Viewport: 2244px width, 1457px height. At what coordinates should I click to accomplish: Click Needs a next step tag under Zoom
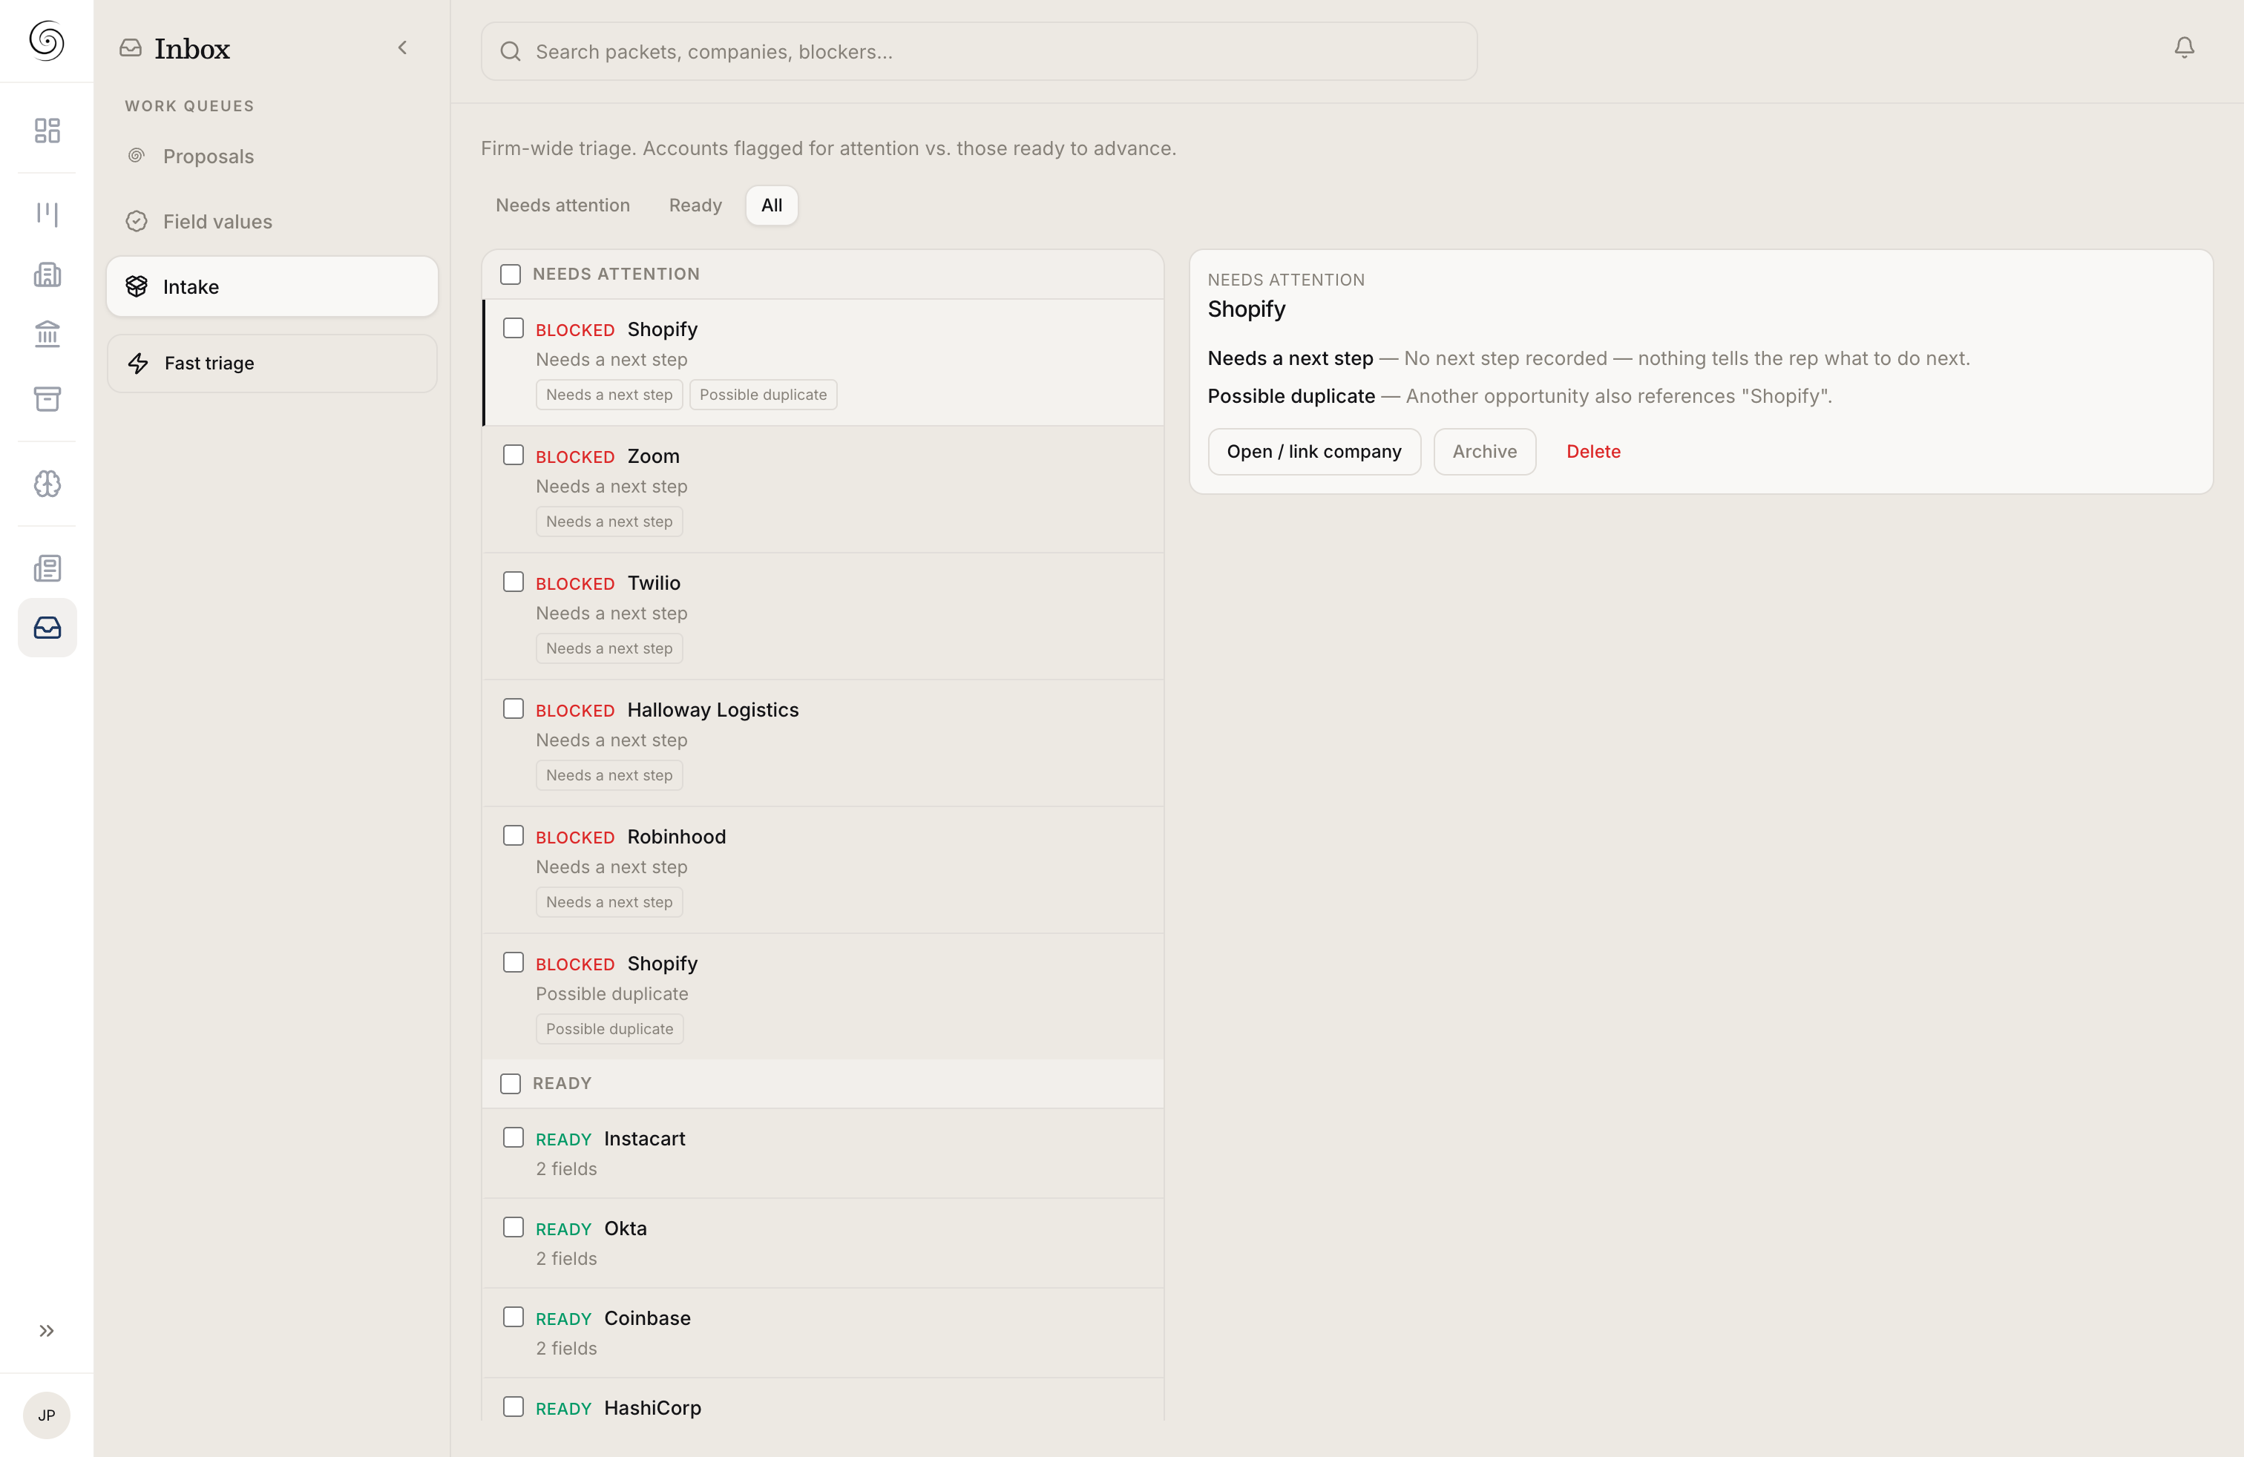click(x=609, y=522)
